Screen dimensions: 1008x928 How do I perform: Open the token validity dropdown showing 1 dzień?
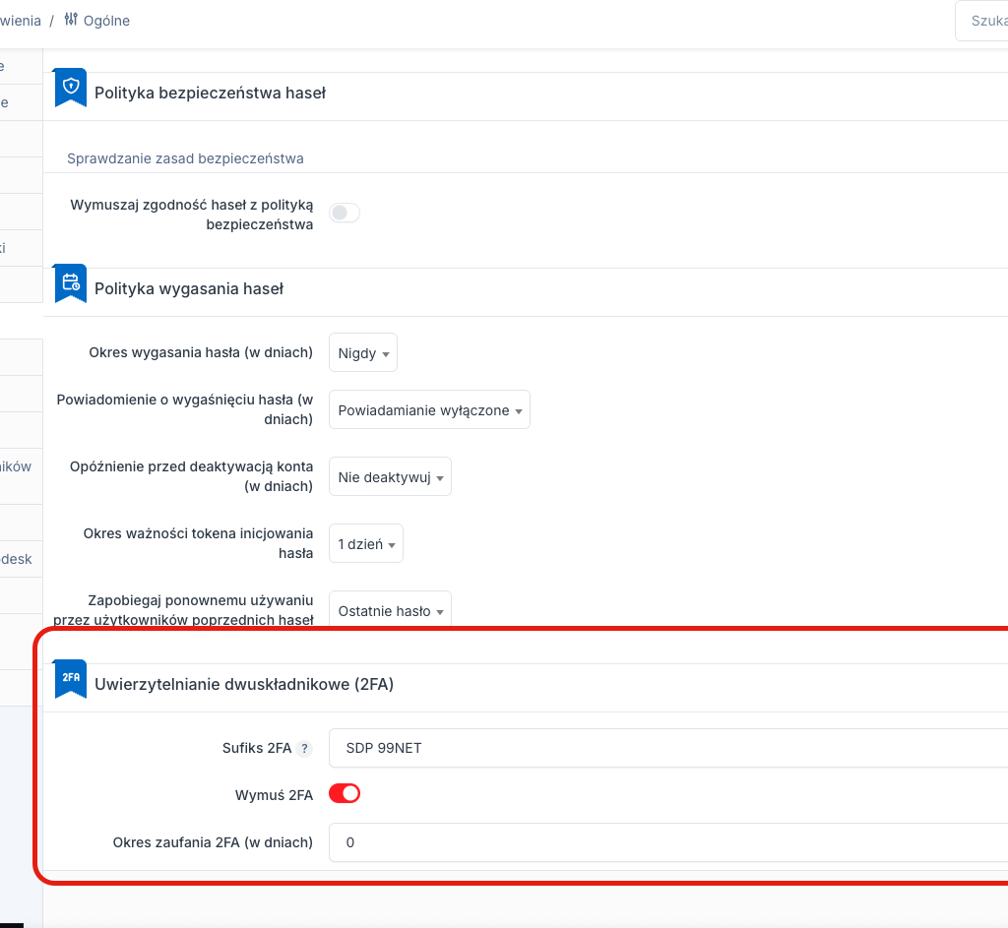coord(365,544)
